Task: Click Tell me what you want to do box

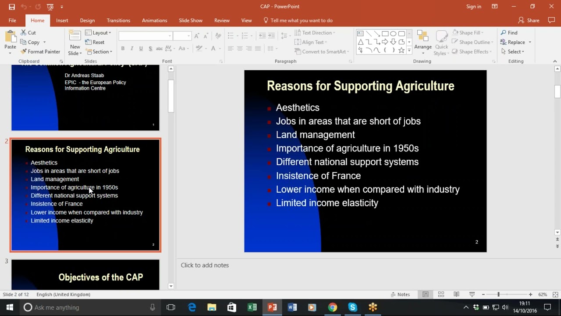Action: coord(298,20)
